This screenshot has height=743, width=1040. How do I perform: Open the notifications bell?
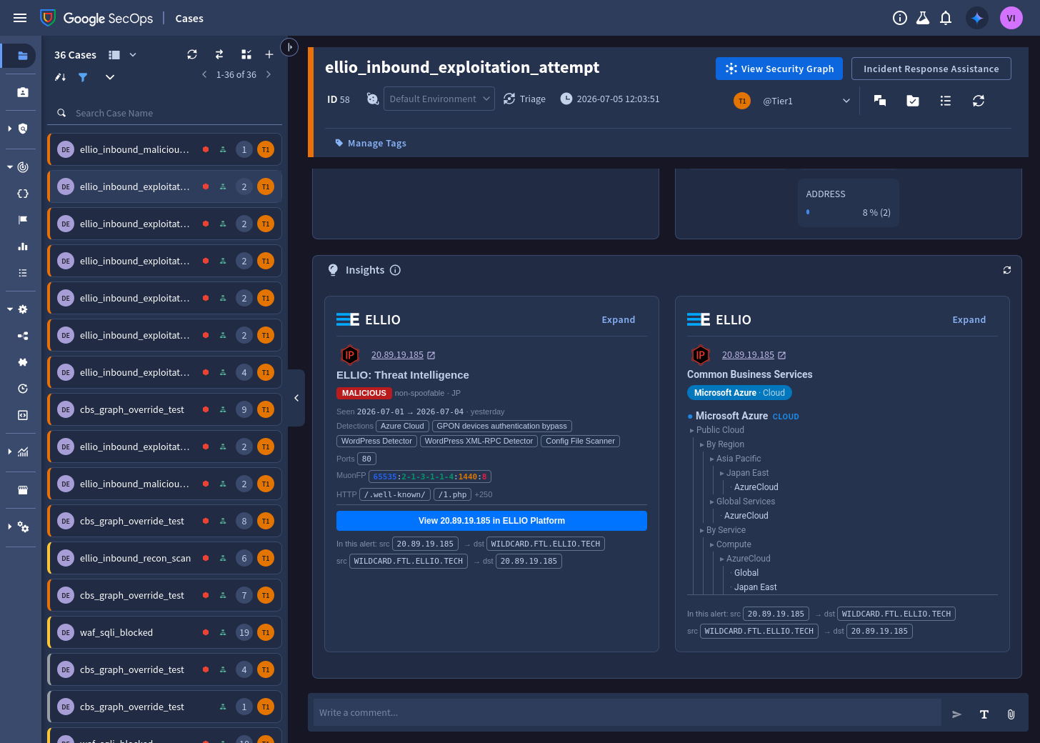(946, 18)
